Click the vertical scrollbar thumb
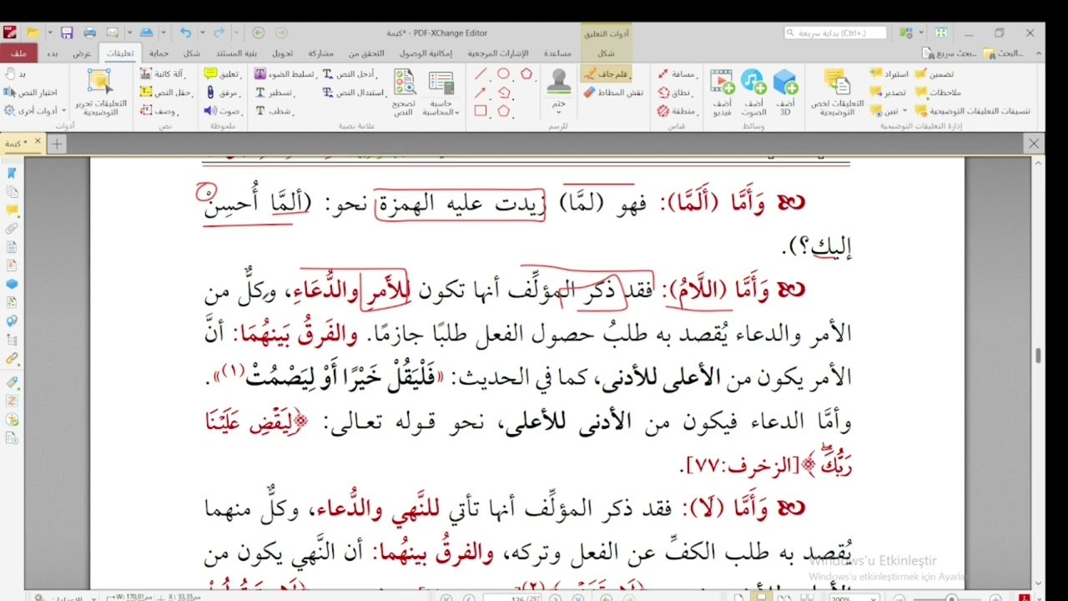This screenshot has height=601, width=1068. tap(1038, 356)
